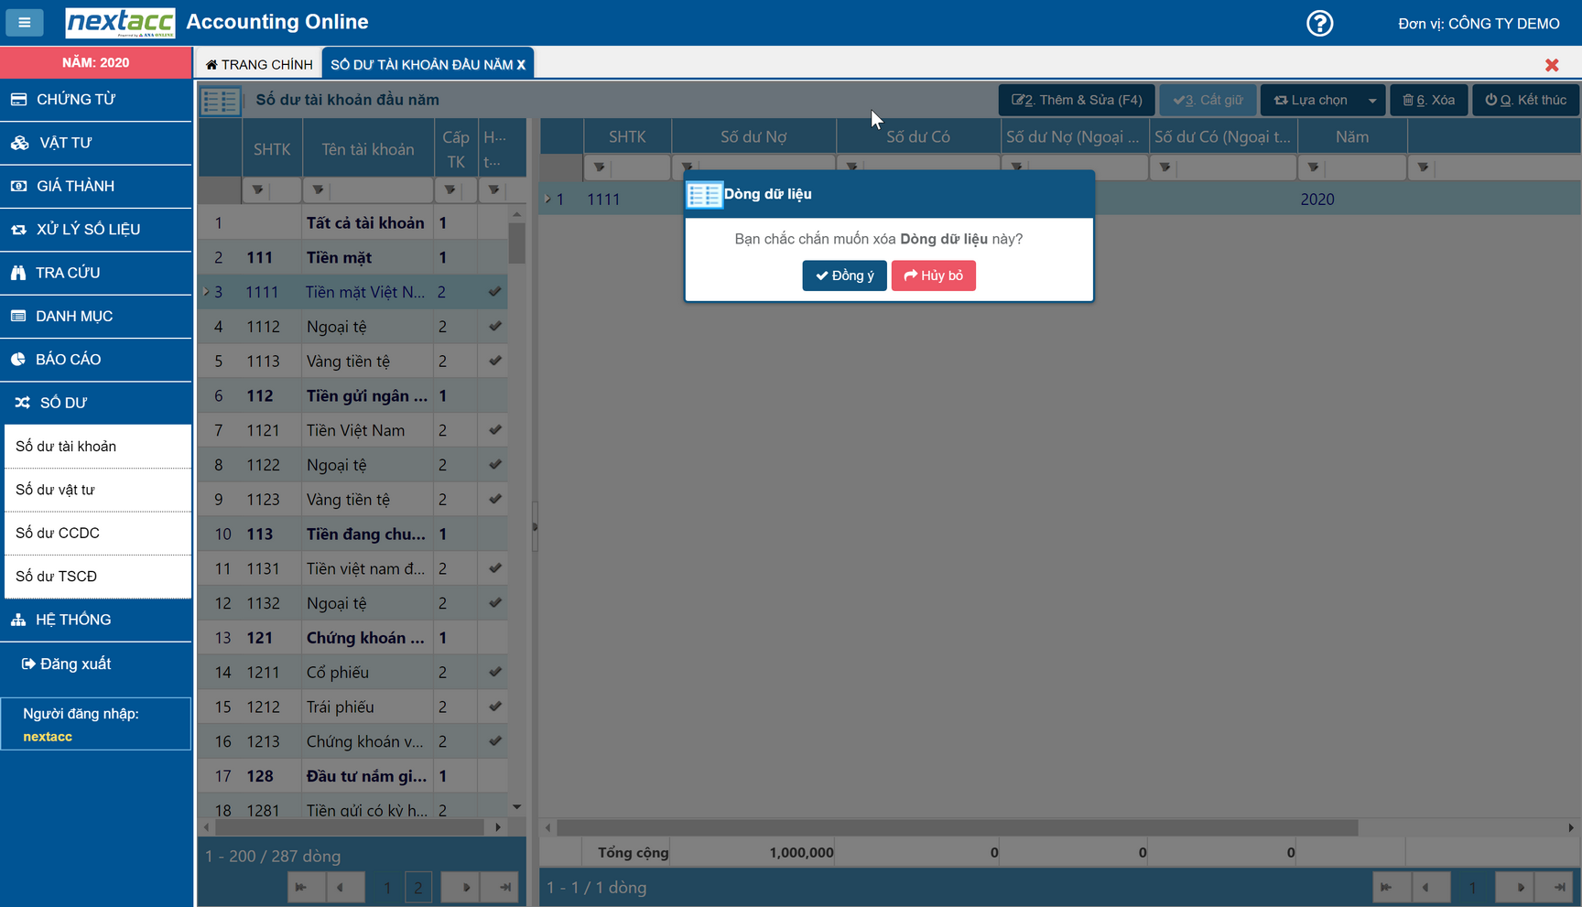
Task: Go to last page of account list
Action: [x=505, y=887]
